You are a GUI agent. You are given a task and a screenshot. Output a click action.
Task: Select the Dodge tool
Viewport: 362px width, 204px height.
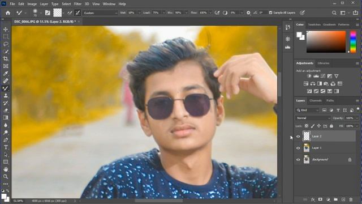point(6,133)
